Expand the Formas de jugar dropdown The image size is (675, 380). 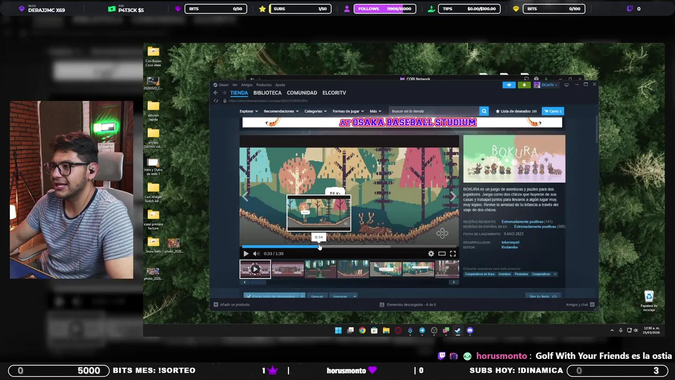coord(348,111)
